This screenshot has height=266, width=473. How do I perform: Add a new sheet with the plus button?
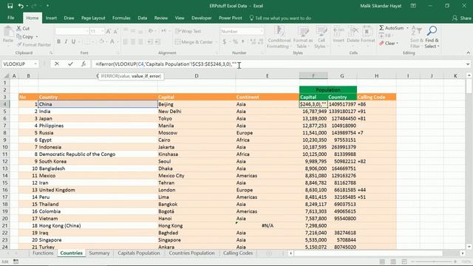pyautogui.click(x=268, y=253)
